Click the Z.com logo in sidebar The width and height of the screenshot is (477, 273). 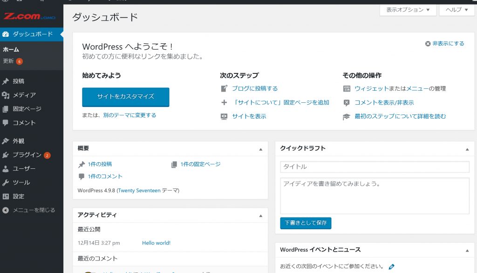pyautogui.click(x=29, y=16)
